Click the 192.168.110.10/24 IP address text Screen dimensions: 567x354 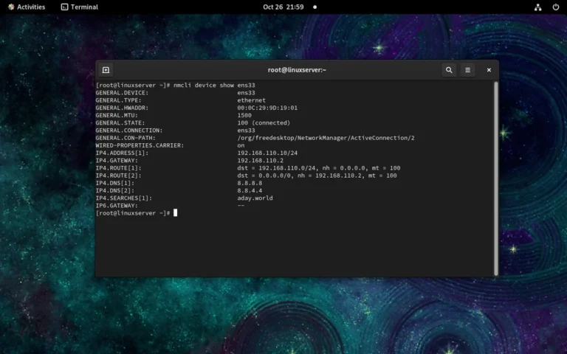point(267,153)
